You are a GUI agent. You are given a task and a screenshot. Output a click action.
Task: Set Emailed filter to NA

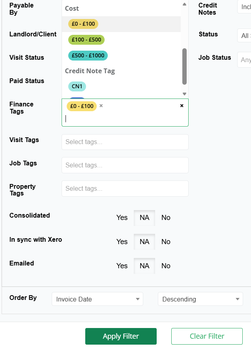144,266
